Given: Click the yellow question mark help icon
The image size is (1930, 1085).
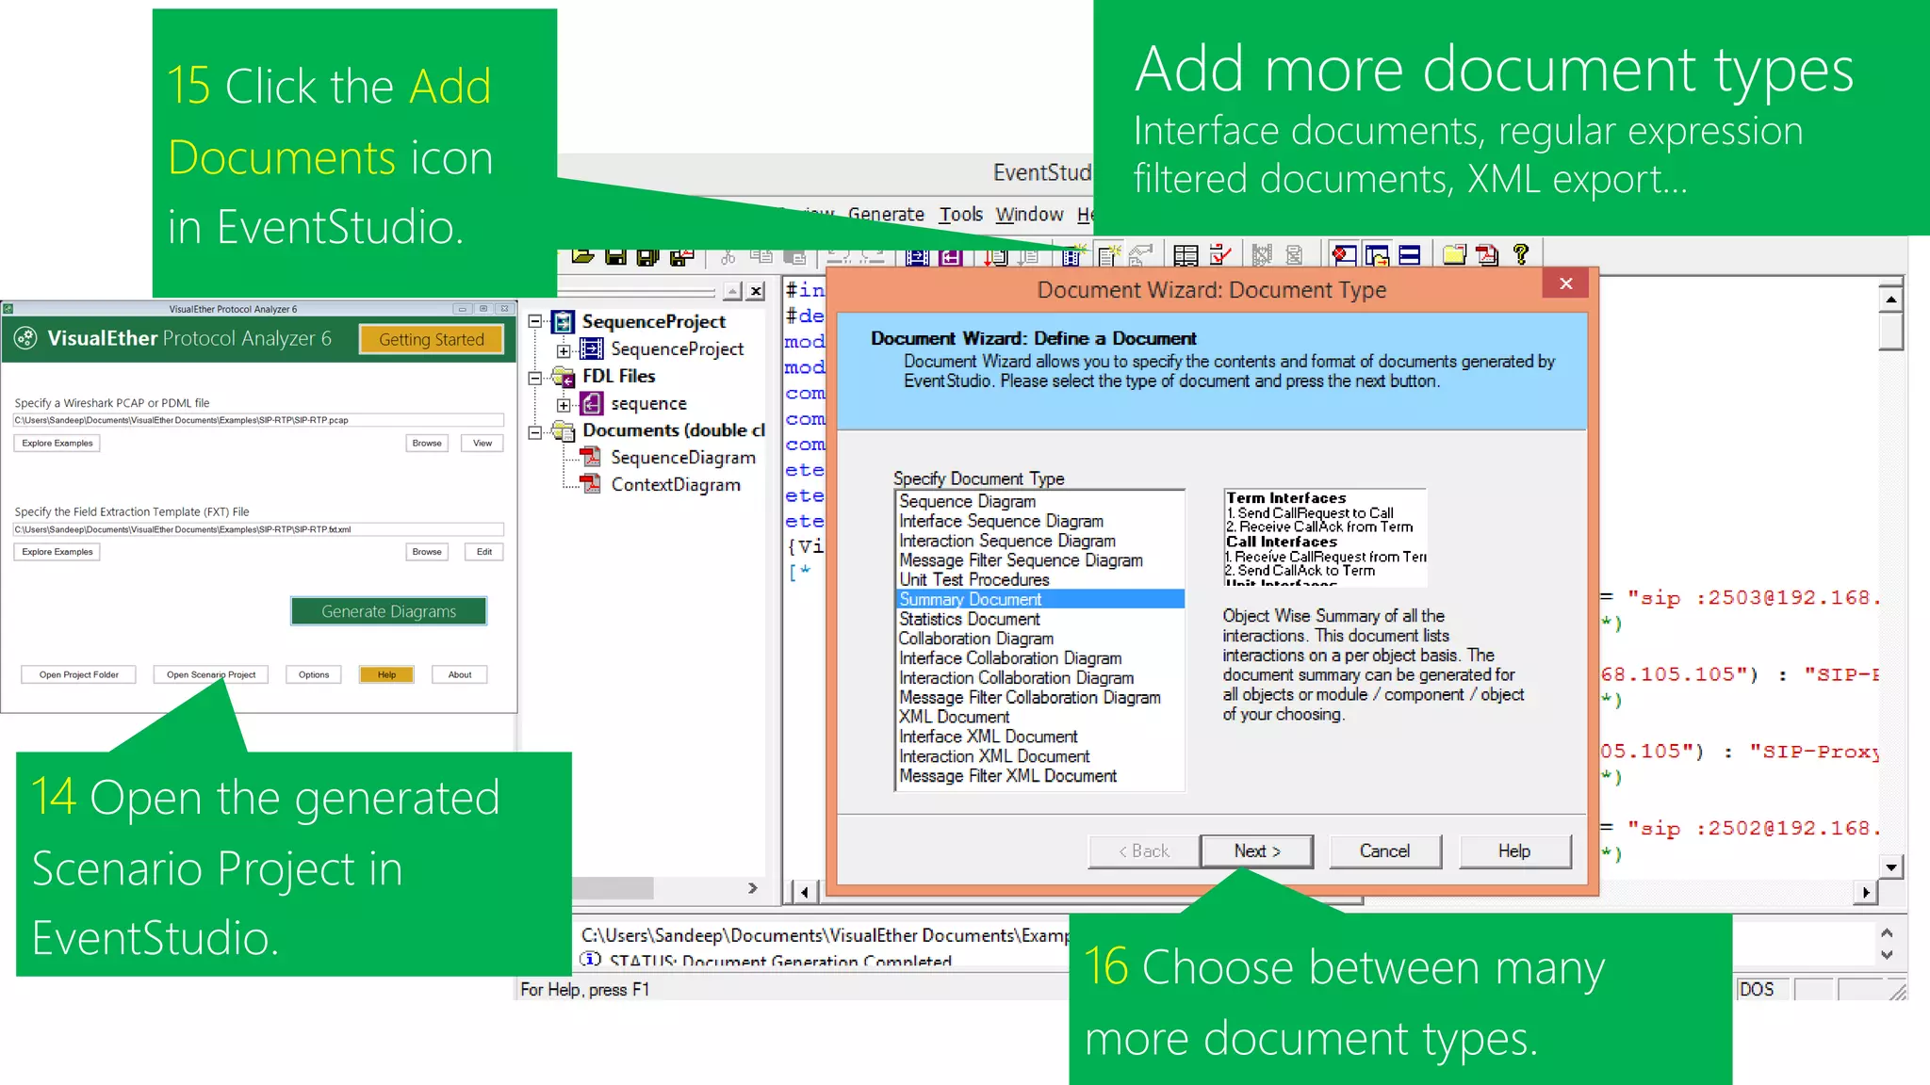Looking at the screenshot, I should [1520, 254].
